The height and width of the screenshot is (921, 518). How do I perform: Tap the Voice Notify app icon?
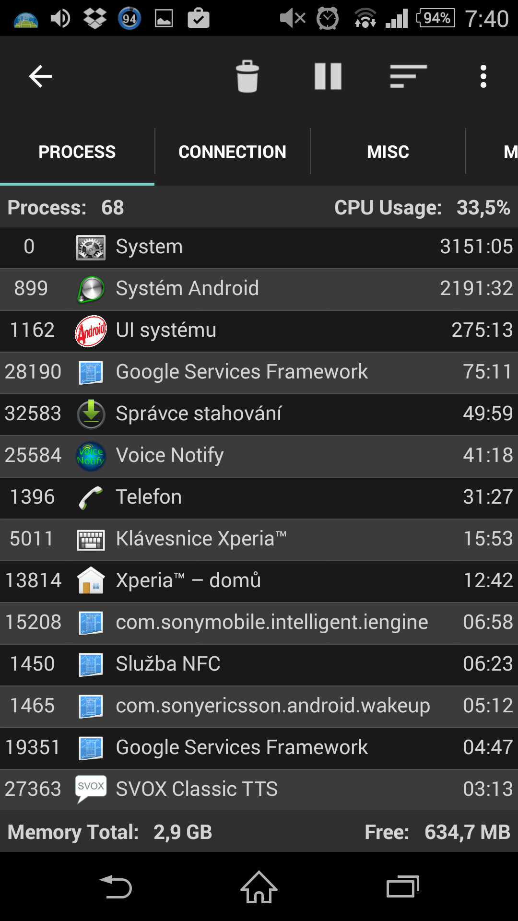tap(91, 456)
